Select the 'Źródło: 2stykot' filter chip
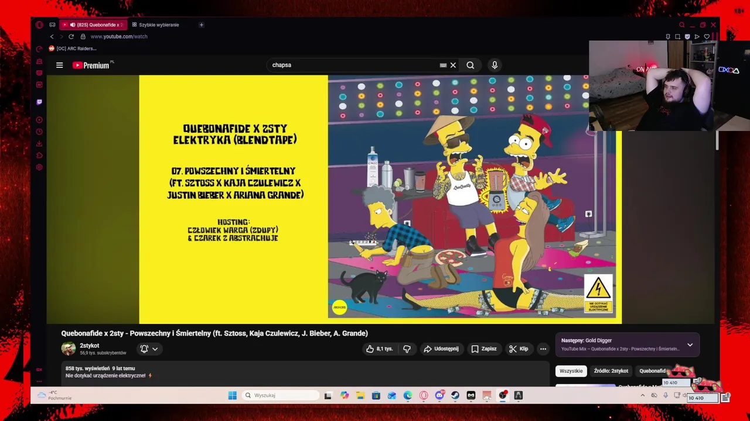The height and width of the screenshot is (421, 750). pyautogui.click(x=611, y=371)
